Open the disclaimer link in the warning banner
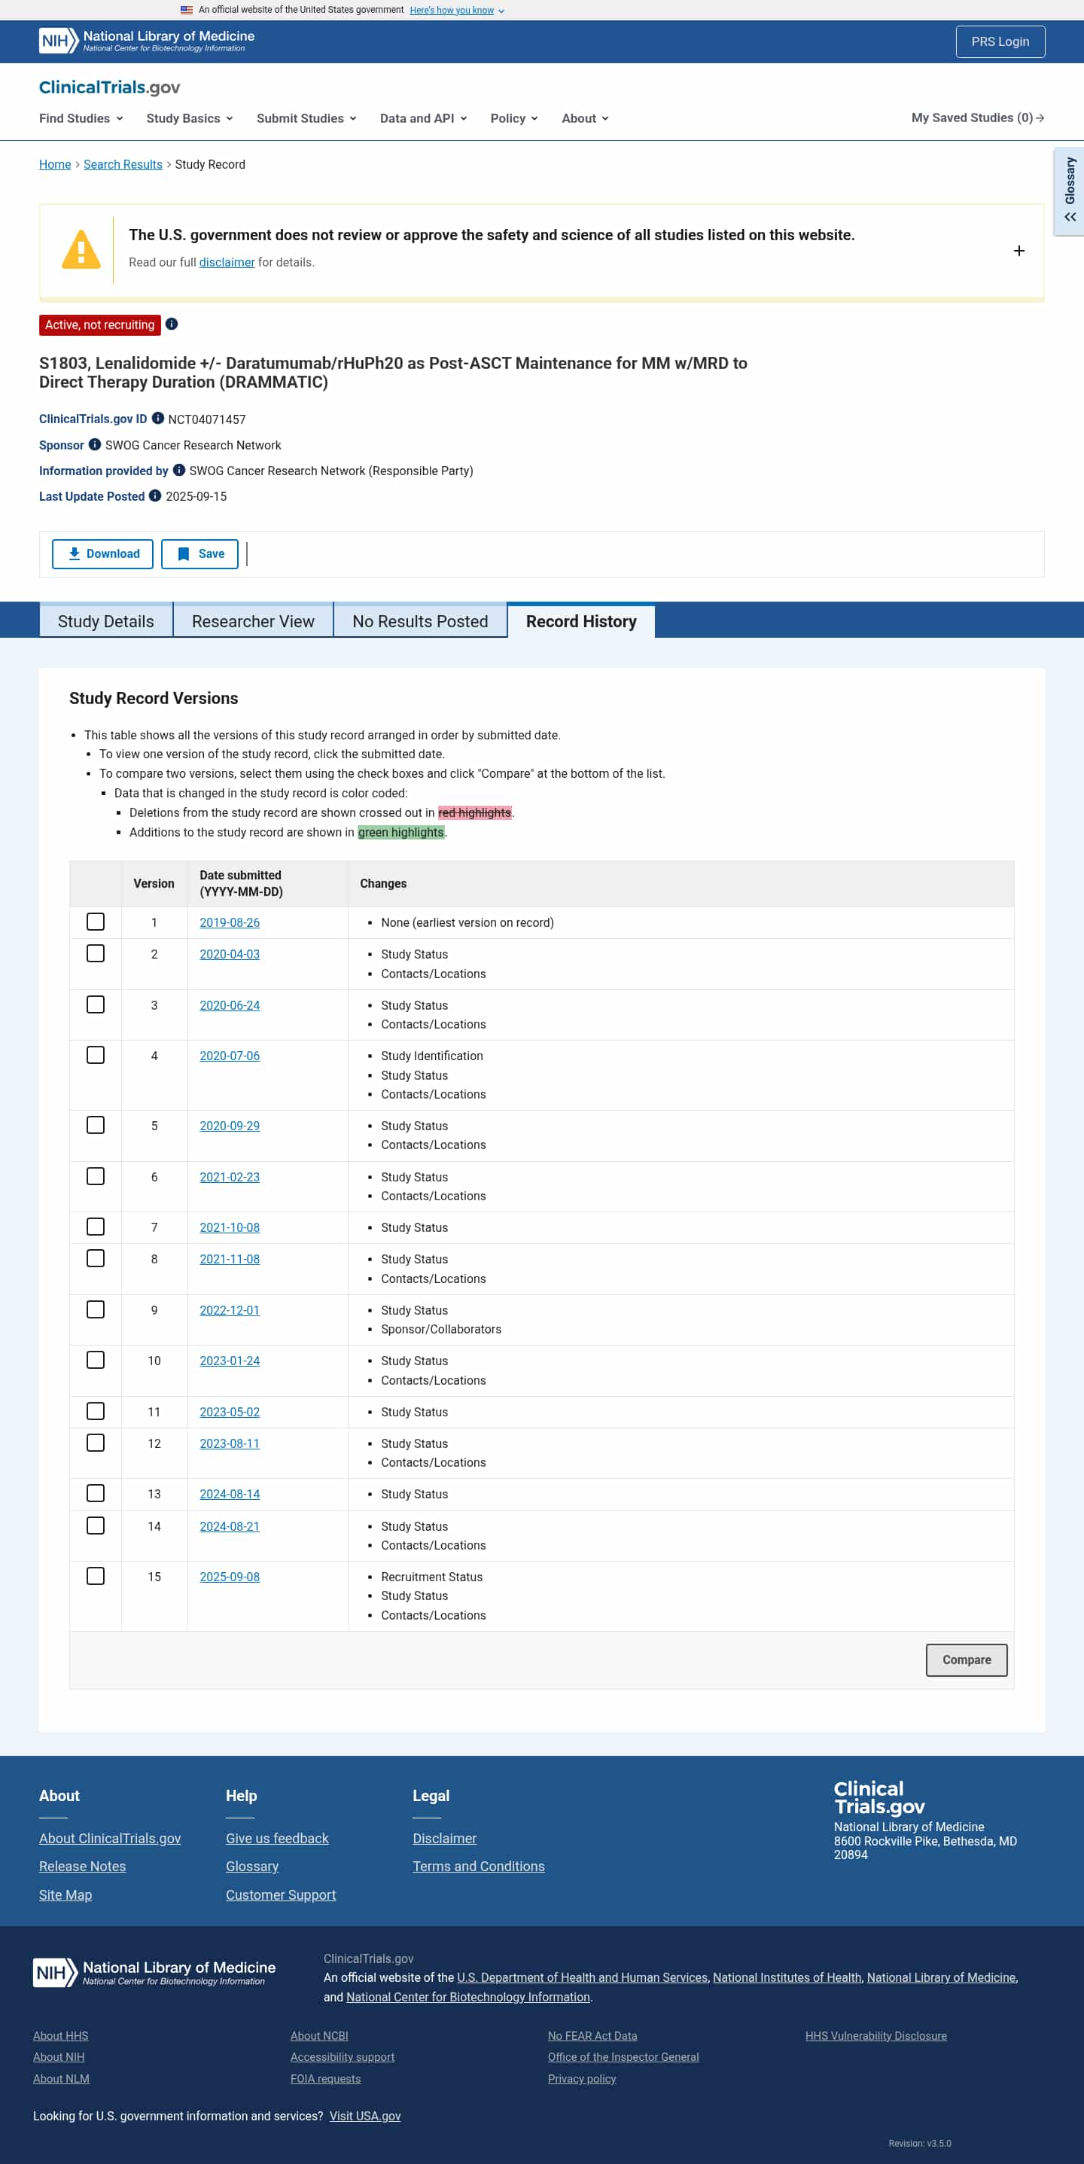Image resolution: width=1084 pixels, height=2164 pixels. coord(227,262)
